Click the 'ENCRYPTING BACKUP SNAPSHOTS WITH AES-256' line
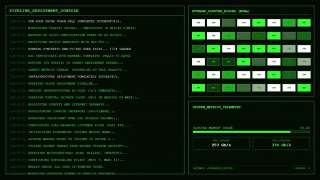320x180 pixels. pos(59,42)
